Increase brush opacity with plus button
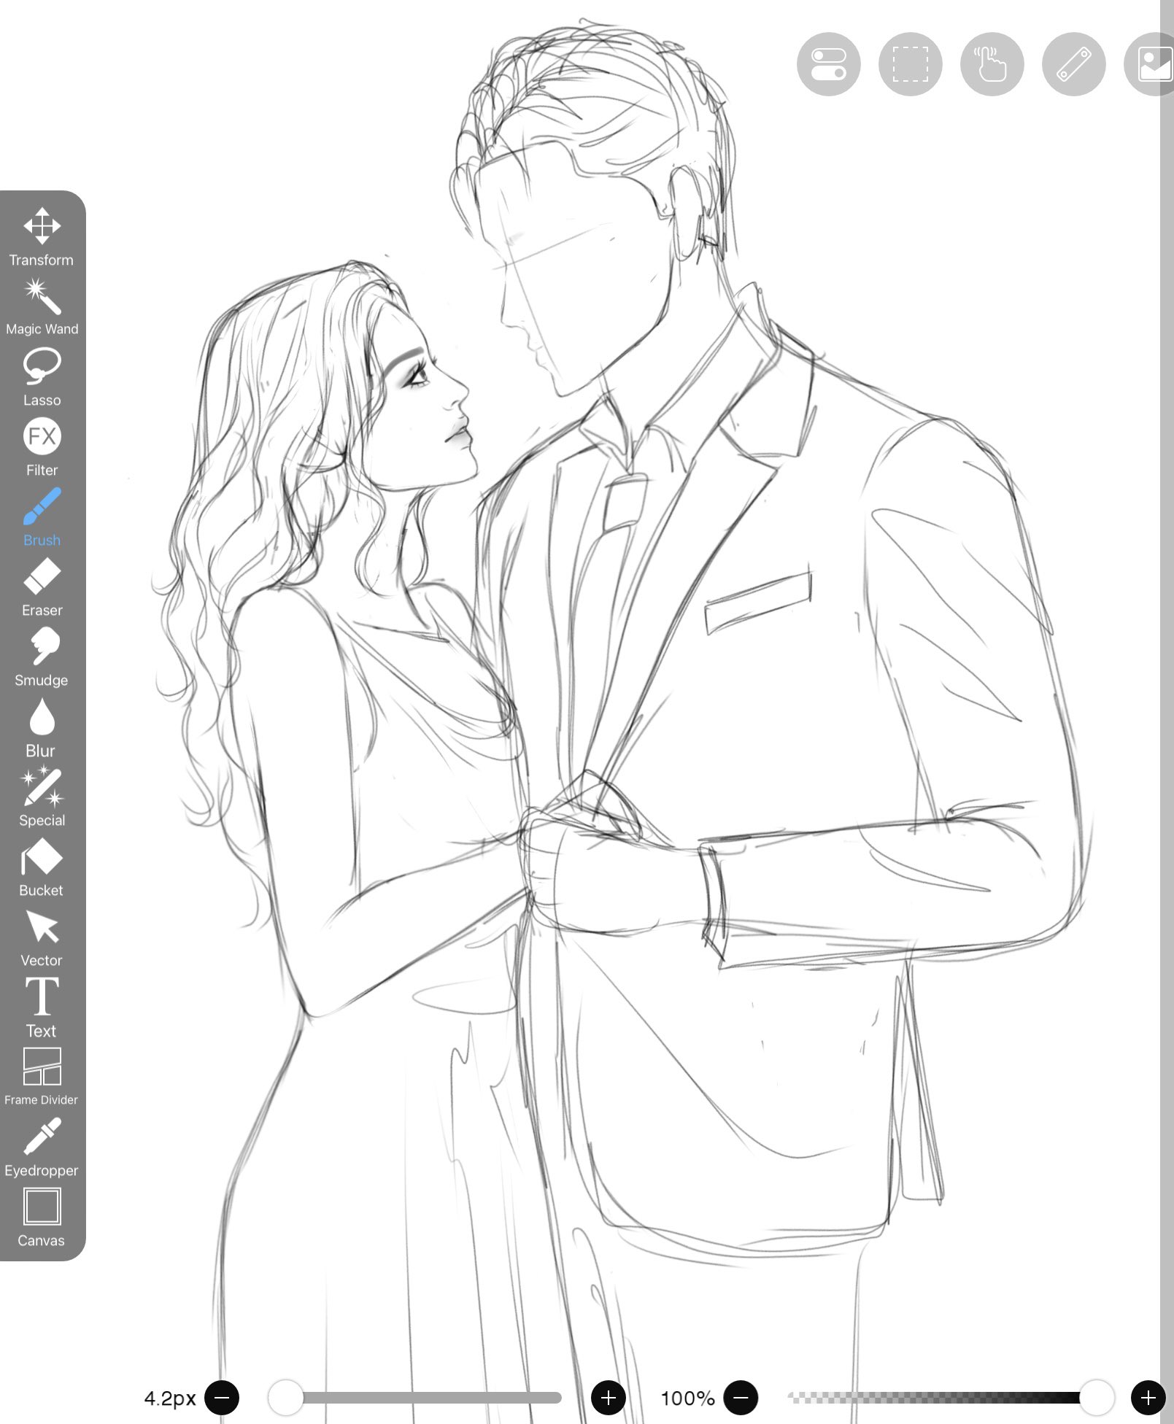The height and width of the screenshot is (1424, 1174). [x=1148, y=1398]
